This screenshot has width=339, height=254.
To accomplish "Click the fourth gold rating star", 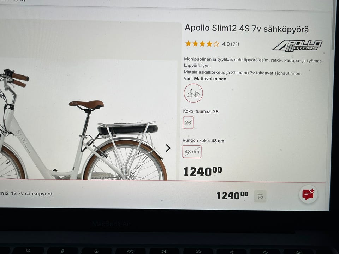I will coord(209,44).
